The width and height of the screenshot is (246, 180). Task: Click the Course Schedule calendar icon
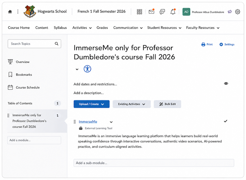pyautogui.click(x=10, y=87)
